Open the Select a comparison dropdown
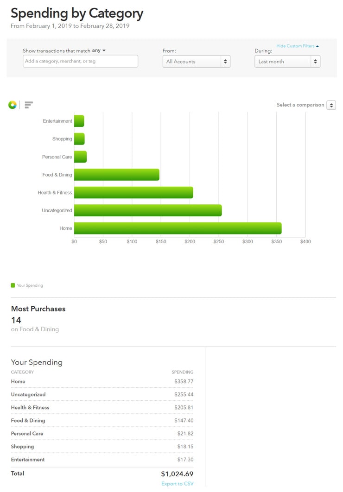 (x=331, y=105)
